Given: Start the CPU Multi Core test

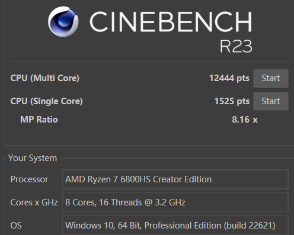Looking at the screenshot, I should (271, 78).
